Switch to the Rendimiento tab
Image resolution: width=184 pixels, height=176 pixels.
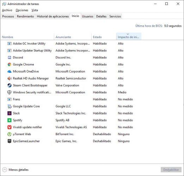pos(25,16)
